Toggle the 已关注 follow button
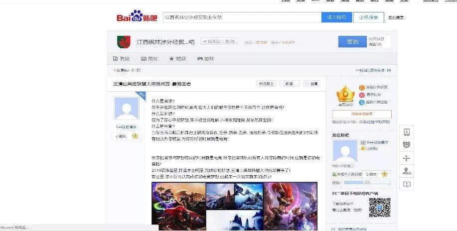 point(219,42)
